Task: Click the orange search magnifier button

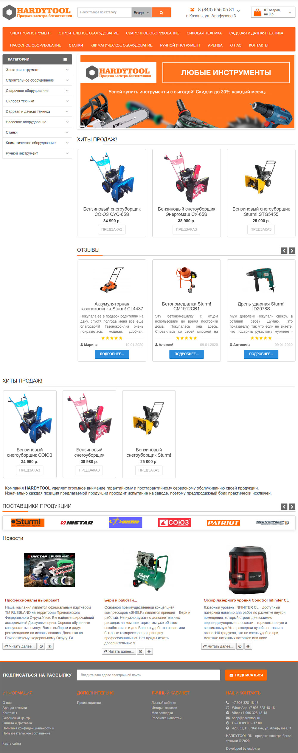Action: click(162, 13)
